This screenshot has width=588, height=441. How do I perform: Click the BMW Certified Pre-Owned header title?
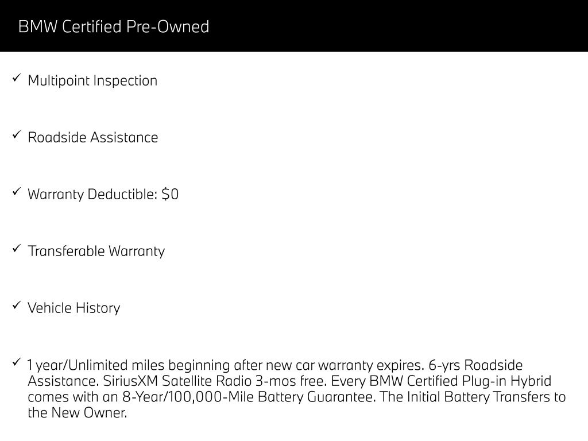[x=114, y=26]
